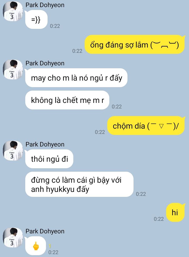189x257 pixels.
Task: Open avatar beside the emoji message
Action: point(13,238)
